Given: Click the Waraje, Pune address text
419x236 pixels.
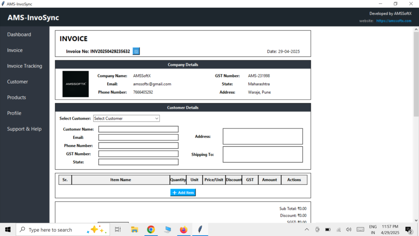Looking at the screenshot, I should pos(259,92).
